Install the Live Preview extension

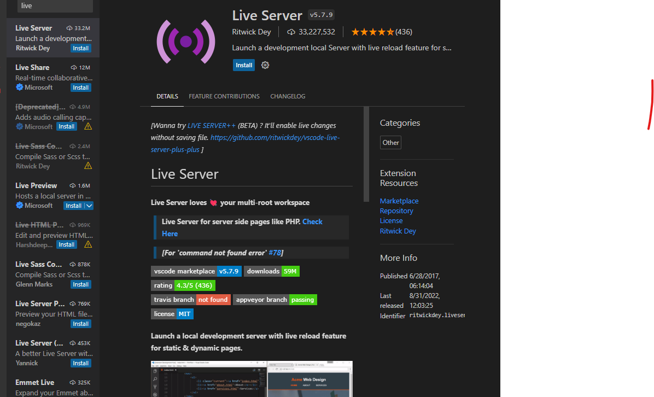74,206
